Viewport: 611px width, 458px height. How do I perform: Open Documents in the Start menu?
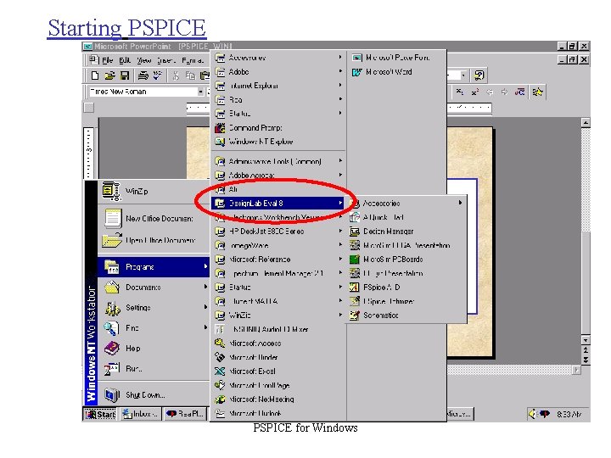[154, 287]
